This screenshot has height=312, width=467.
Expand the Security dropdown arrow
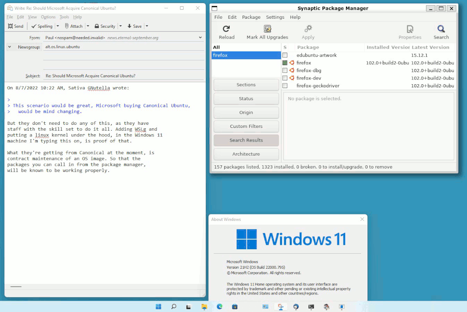(x=121, y=26)
